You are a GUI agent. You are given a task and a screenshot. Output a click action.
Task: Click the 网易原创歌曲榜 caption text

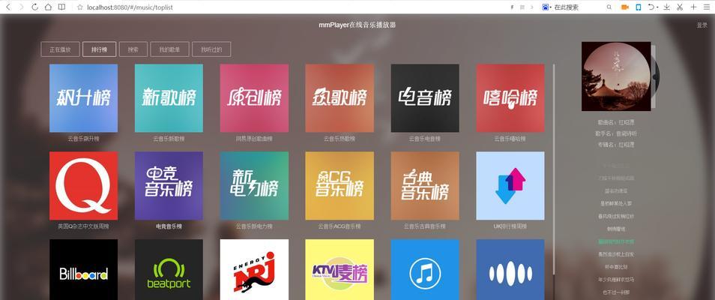(254, 138)
